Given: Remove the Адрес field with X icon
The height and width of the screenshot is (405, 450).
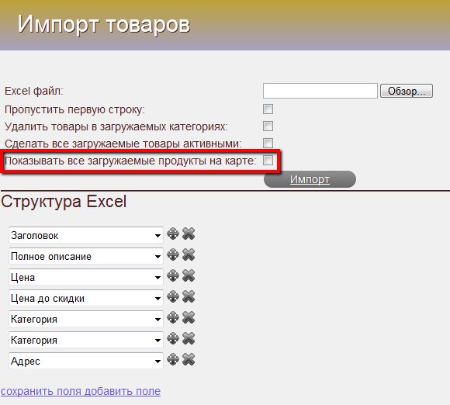Looking at the screenshot, I should click(x=189, y=359).
